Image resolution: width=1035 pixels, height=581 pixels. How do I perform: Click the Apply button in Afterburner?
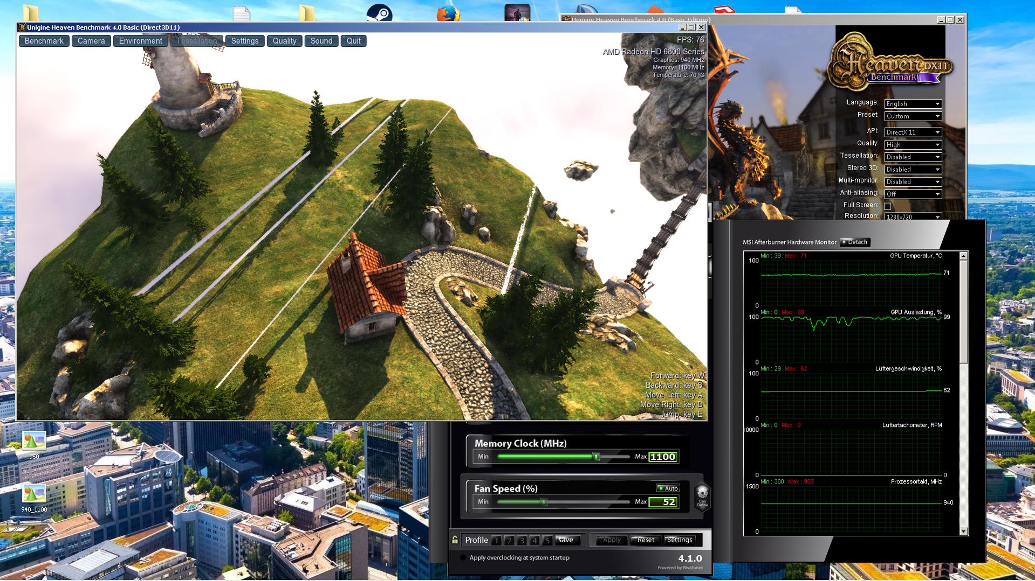612,540
